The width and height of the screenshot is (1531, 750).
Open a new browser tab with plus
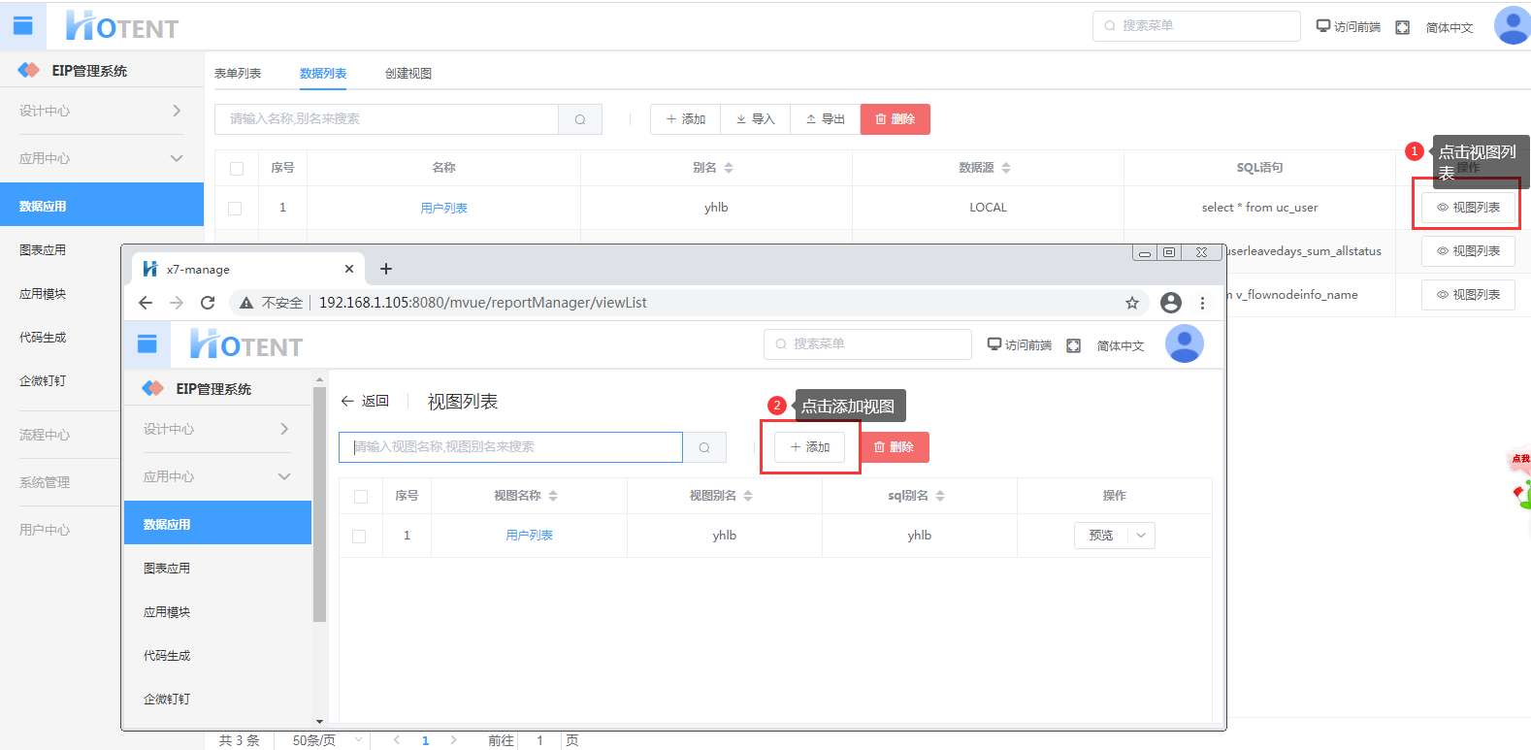point(386,269)
